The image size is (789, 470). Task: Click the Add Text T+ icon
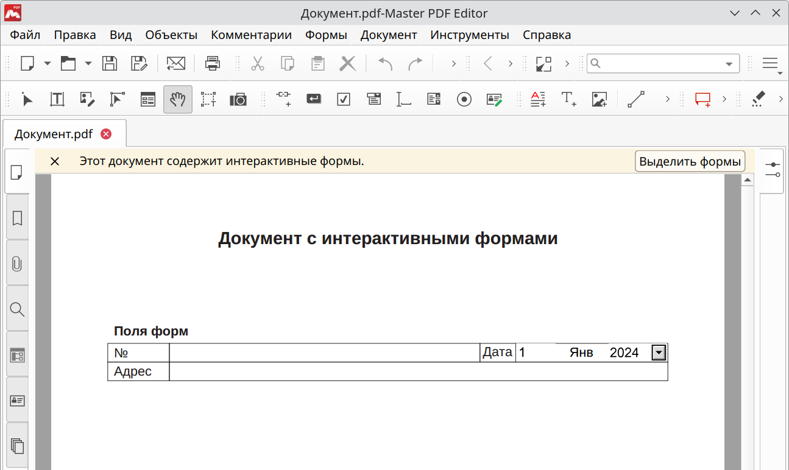click(x=569, y=99)
